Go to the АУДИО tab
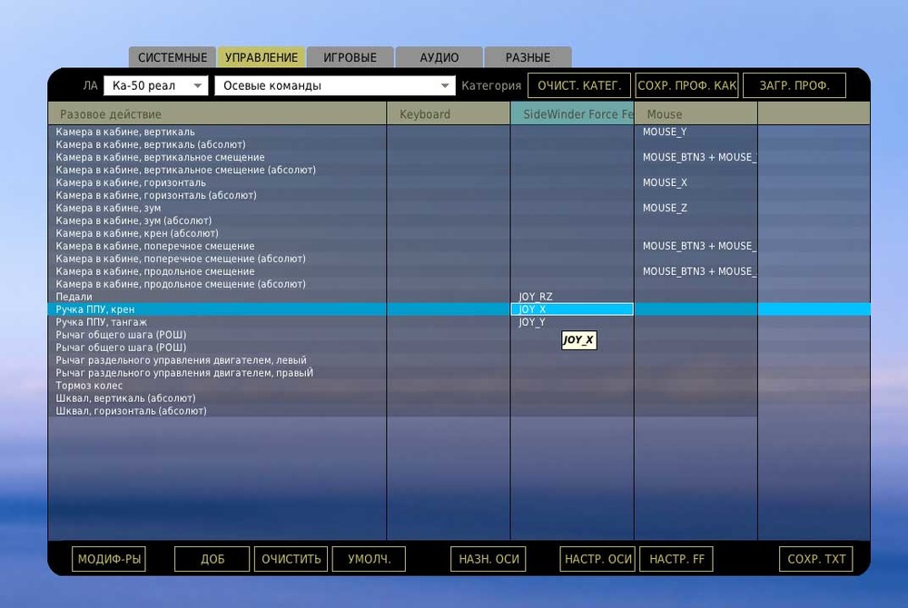The width and height of the screenshot is (908, 608). coord(439,57)
